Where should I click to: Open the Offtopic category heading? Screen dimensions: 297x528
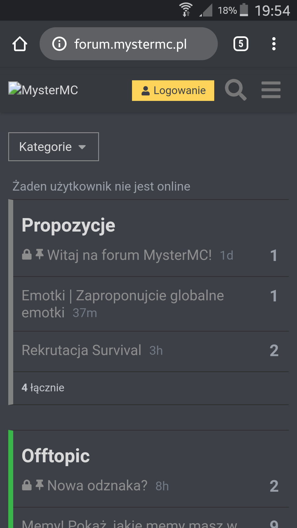56,456
